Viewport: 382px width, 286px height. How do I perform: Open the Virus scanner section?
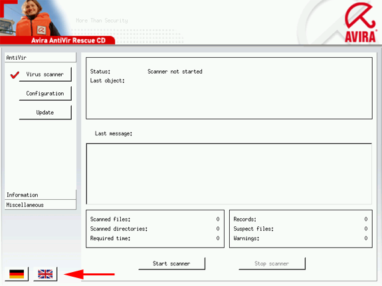point(45,74)
